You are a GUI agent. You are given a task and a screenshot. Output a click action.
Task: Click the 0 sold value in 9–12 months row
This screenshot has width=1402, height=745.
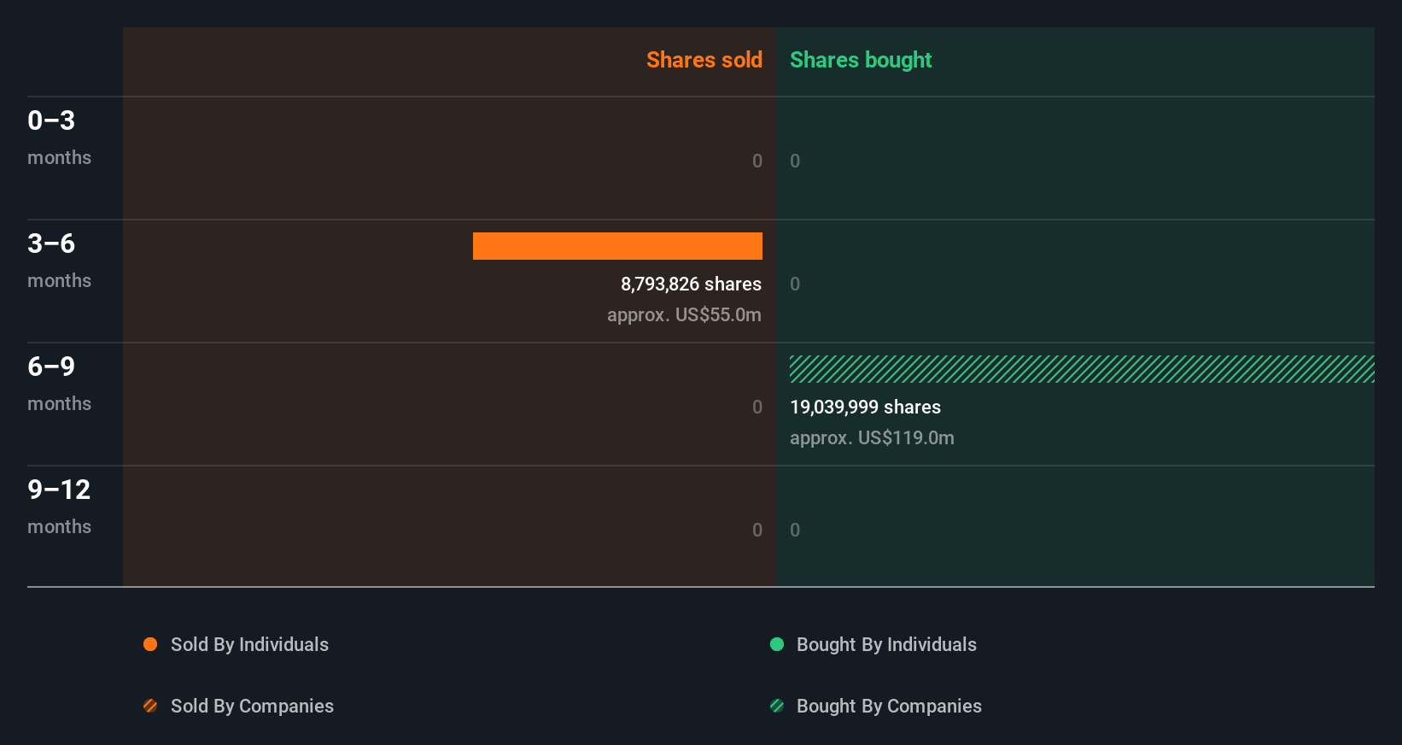[x=757, y=530]
